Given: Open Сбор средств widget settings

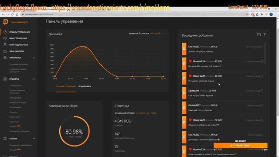Looking at the screenshot, I should point(15,98).
